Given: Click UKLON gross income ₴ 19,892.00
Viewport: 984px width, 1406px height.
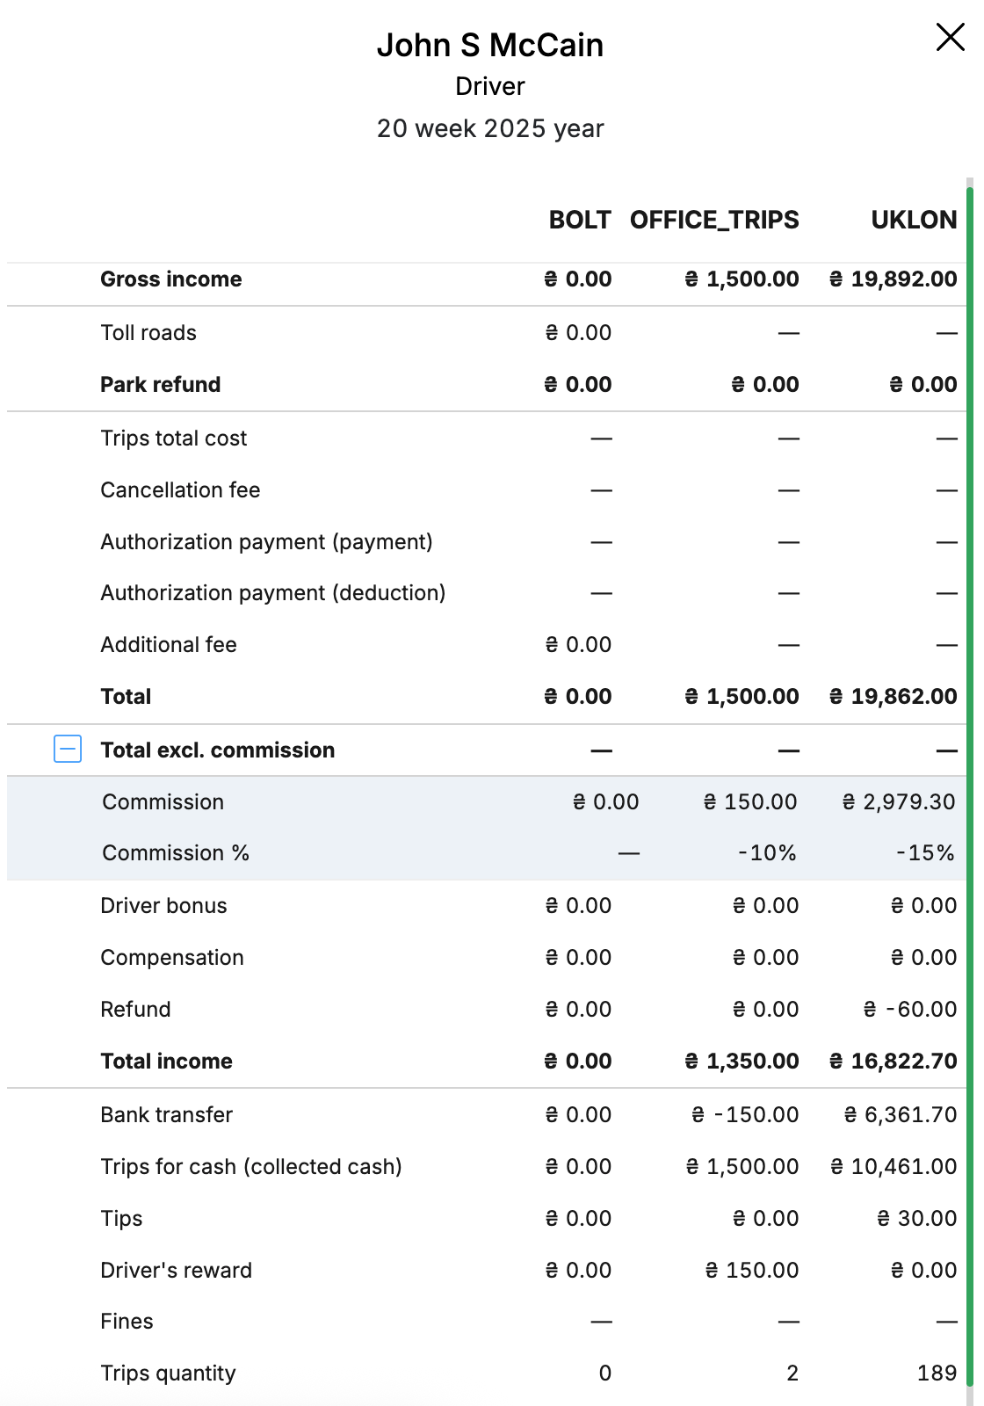Looking at the screenshot, I should pos(894,279).
